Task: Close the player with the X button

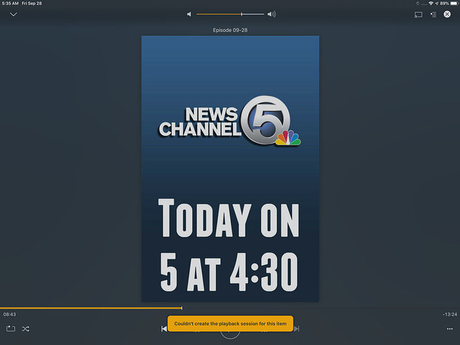Action: pos(447,14)
